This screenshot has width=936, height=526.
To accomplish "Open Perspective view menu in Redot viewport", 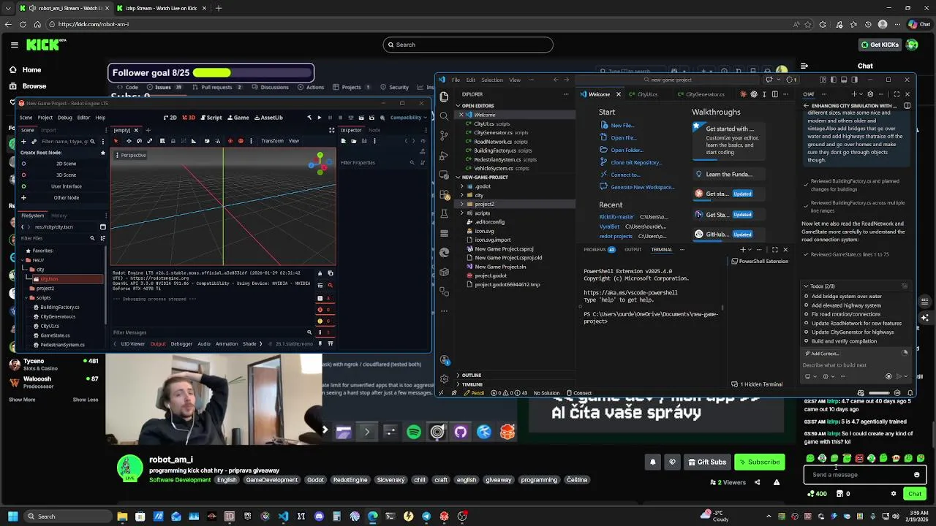I will [x=130, y=155].
